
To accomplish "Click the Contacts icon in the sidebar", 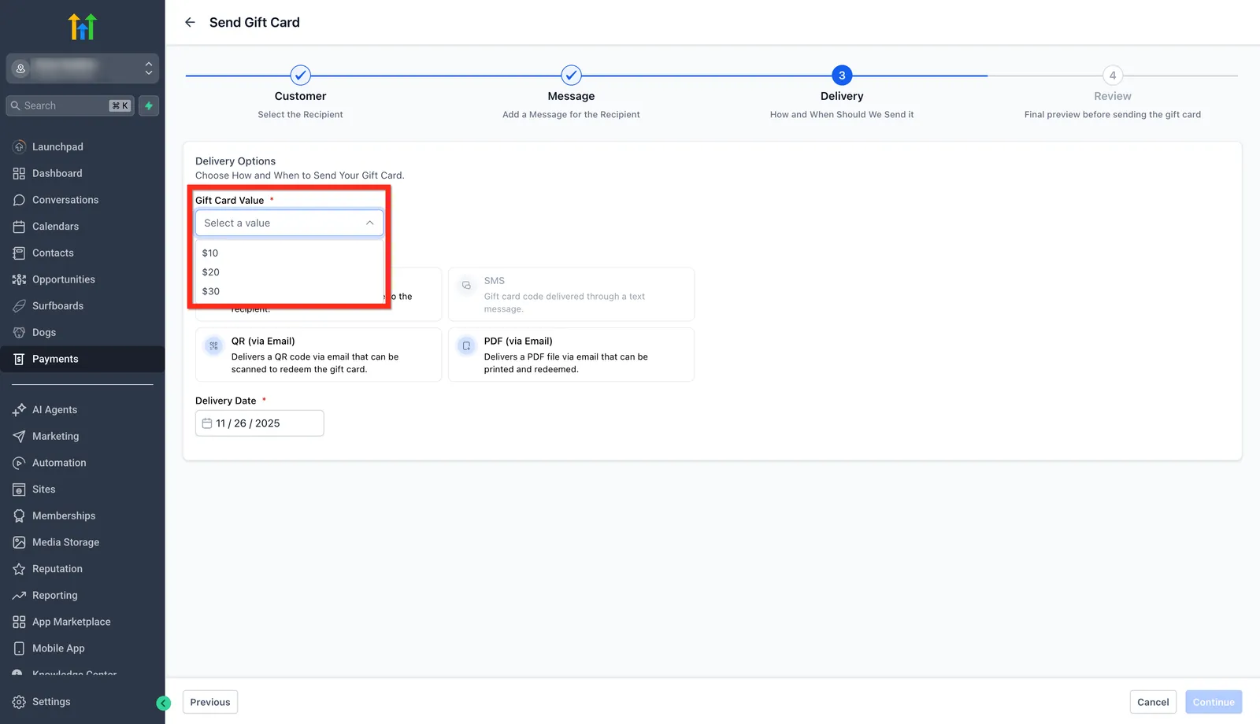I will point(19,253).
